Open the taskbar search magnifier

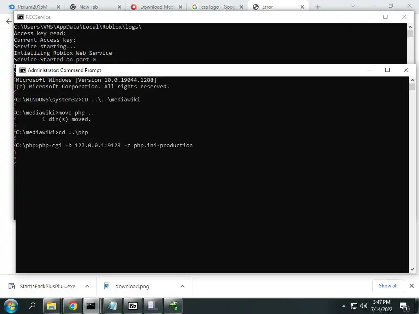pyautogui.click(x=32, y=306)
